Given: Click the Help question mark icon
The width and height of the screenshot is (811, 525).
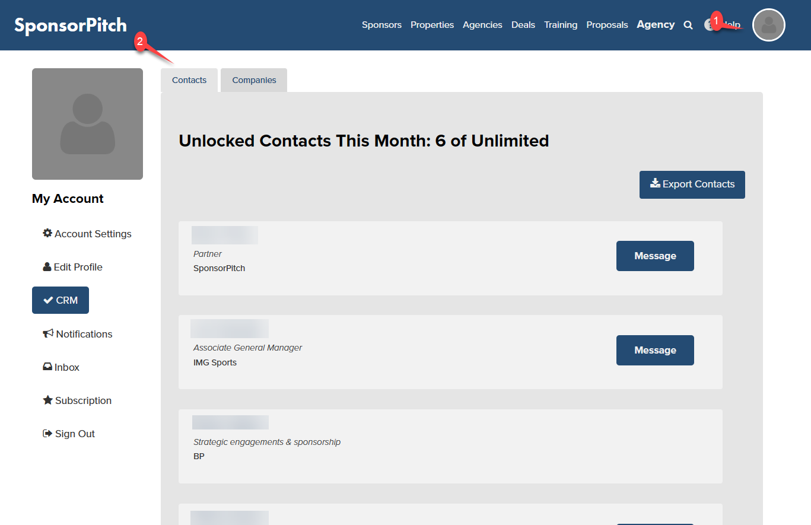Looking at the screenshot, I should pyautogui.click(x=709, y=25).
